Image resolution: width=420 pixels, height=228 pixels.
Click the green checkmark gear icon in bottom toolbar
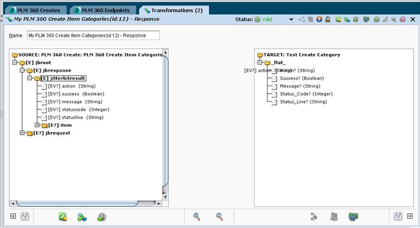click(101, 217)
